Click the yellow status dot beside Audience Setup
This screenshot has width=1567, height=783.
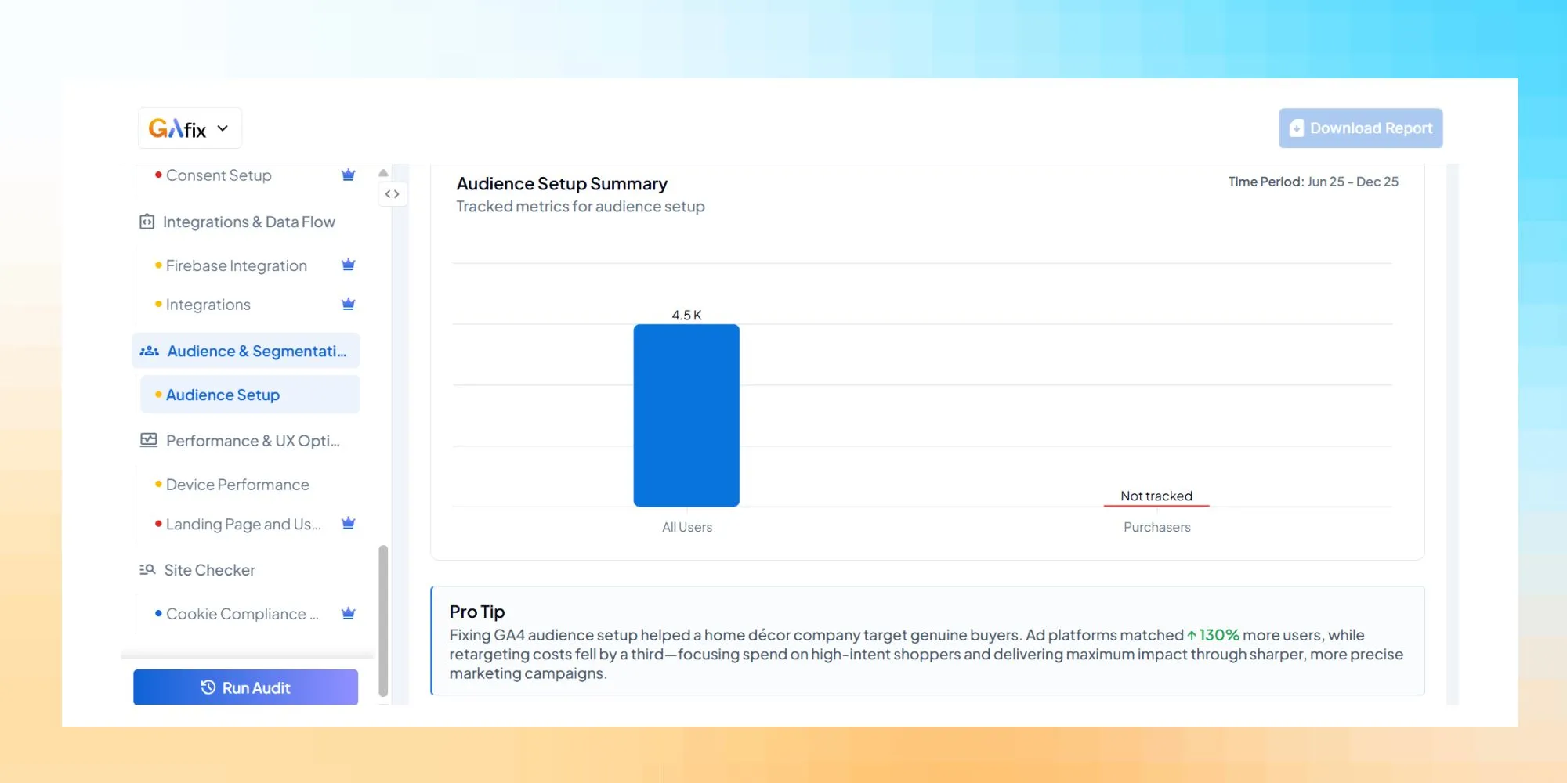coord(159,394)
